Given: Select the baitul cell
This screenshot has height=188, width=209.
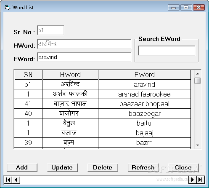Looking at the screenshot, I should pyautogui.click(x=145, y=123).
